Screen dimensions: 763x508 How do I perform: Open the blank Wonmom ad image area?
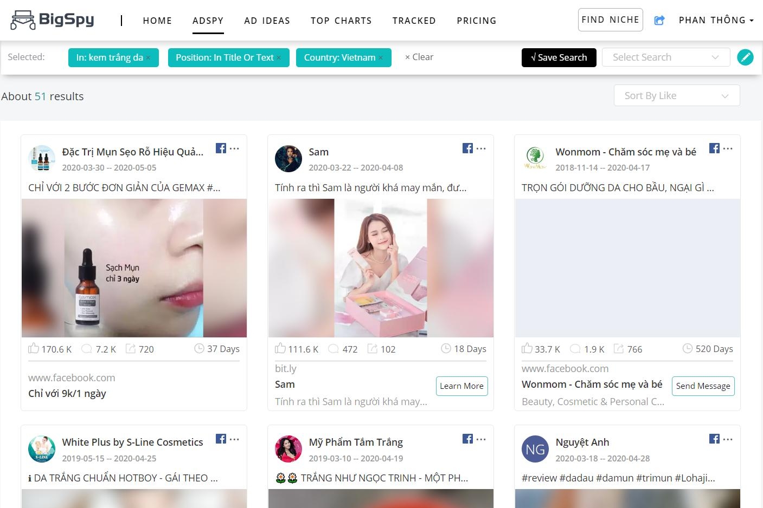[x=627, y=268]
